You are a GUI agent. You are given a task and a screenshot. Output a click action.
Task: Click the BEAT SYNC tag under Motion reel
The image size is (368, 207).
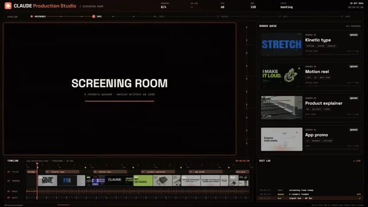(324, 78)
